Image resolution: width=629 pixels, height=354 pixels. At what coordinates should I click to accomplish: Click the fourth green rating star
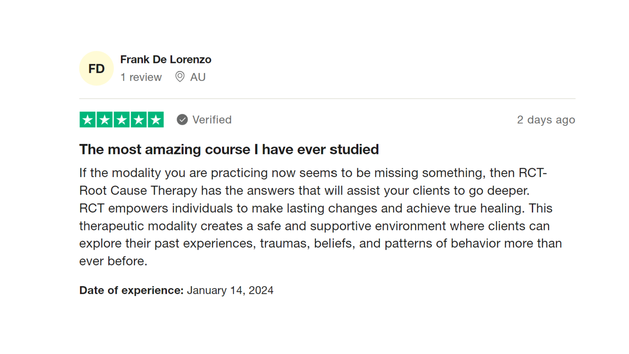[139, 120]
